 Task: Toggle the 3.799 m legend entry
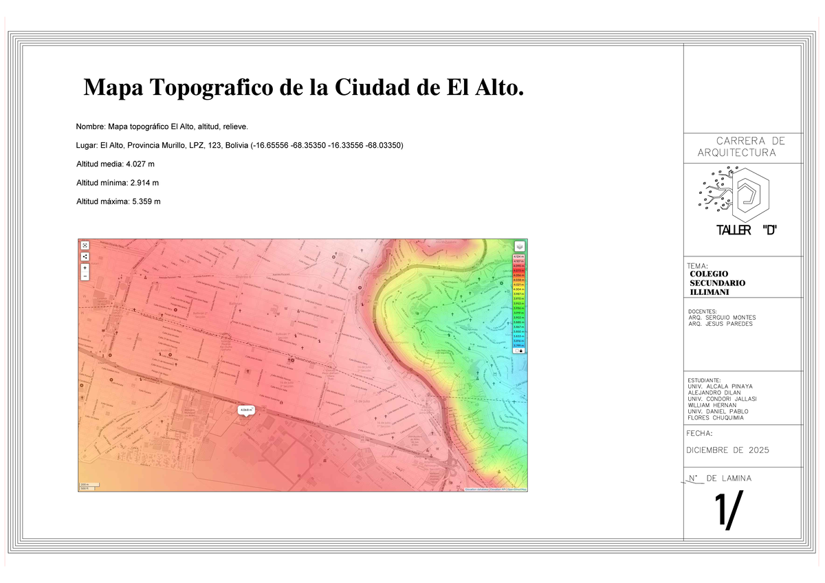click(x=518, y=345)
